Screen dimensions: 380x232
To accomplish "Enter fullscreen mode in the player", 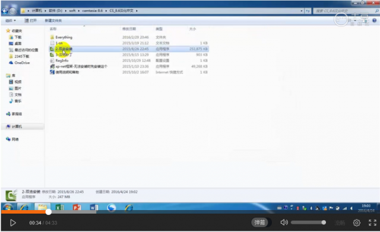I will 372,223.
